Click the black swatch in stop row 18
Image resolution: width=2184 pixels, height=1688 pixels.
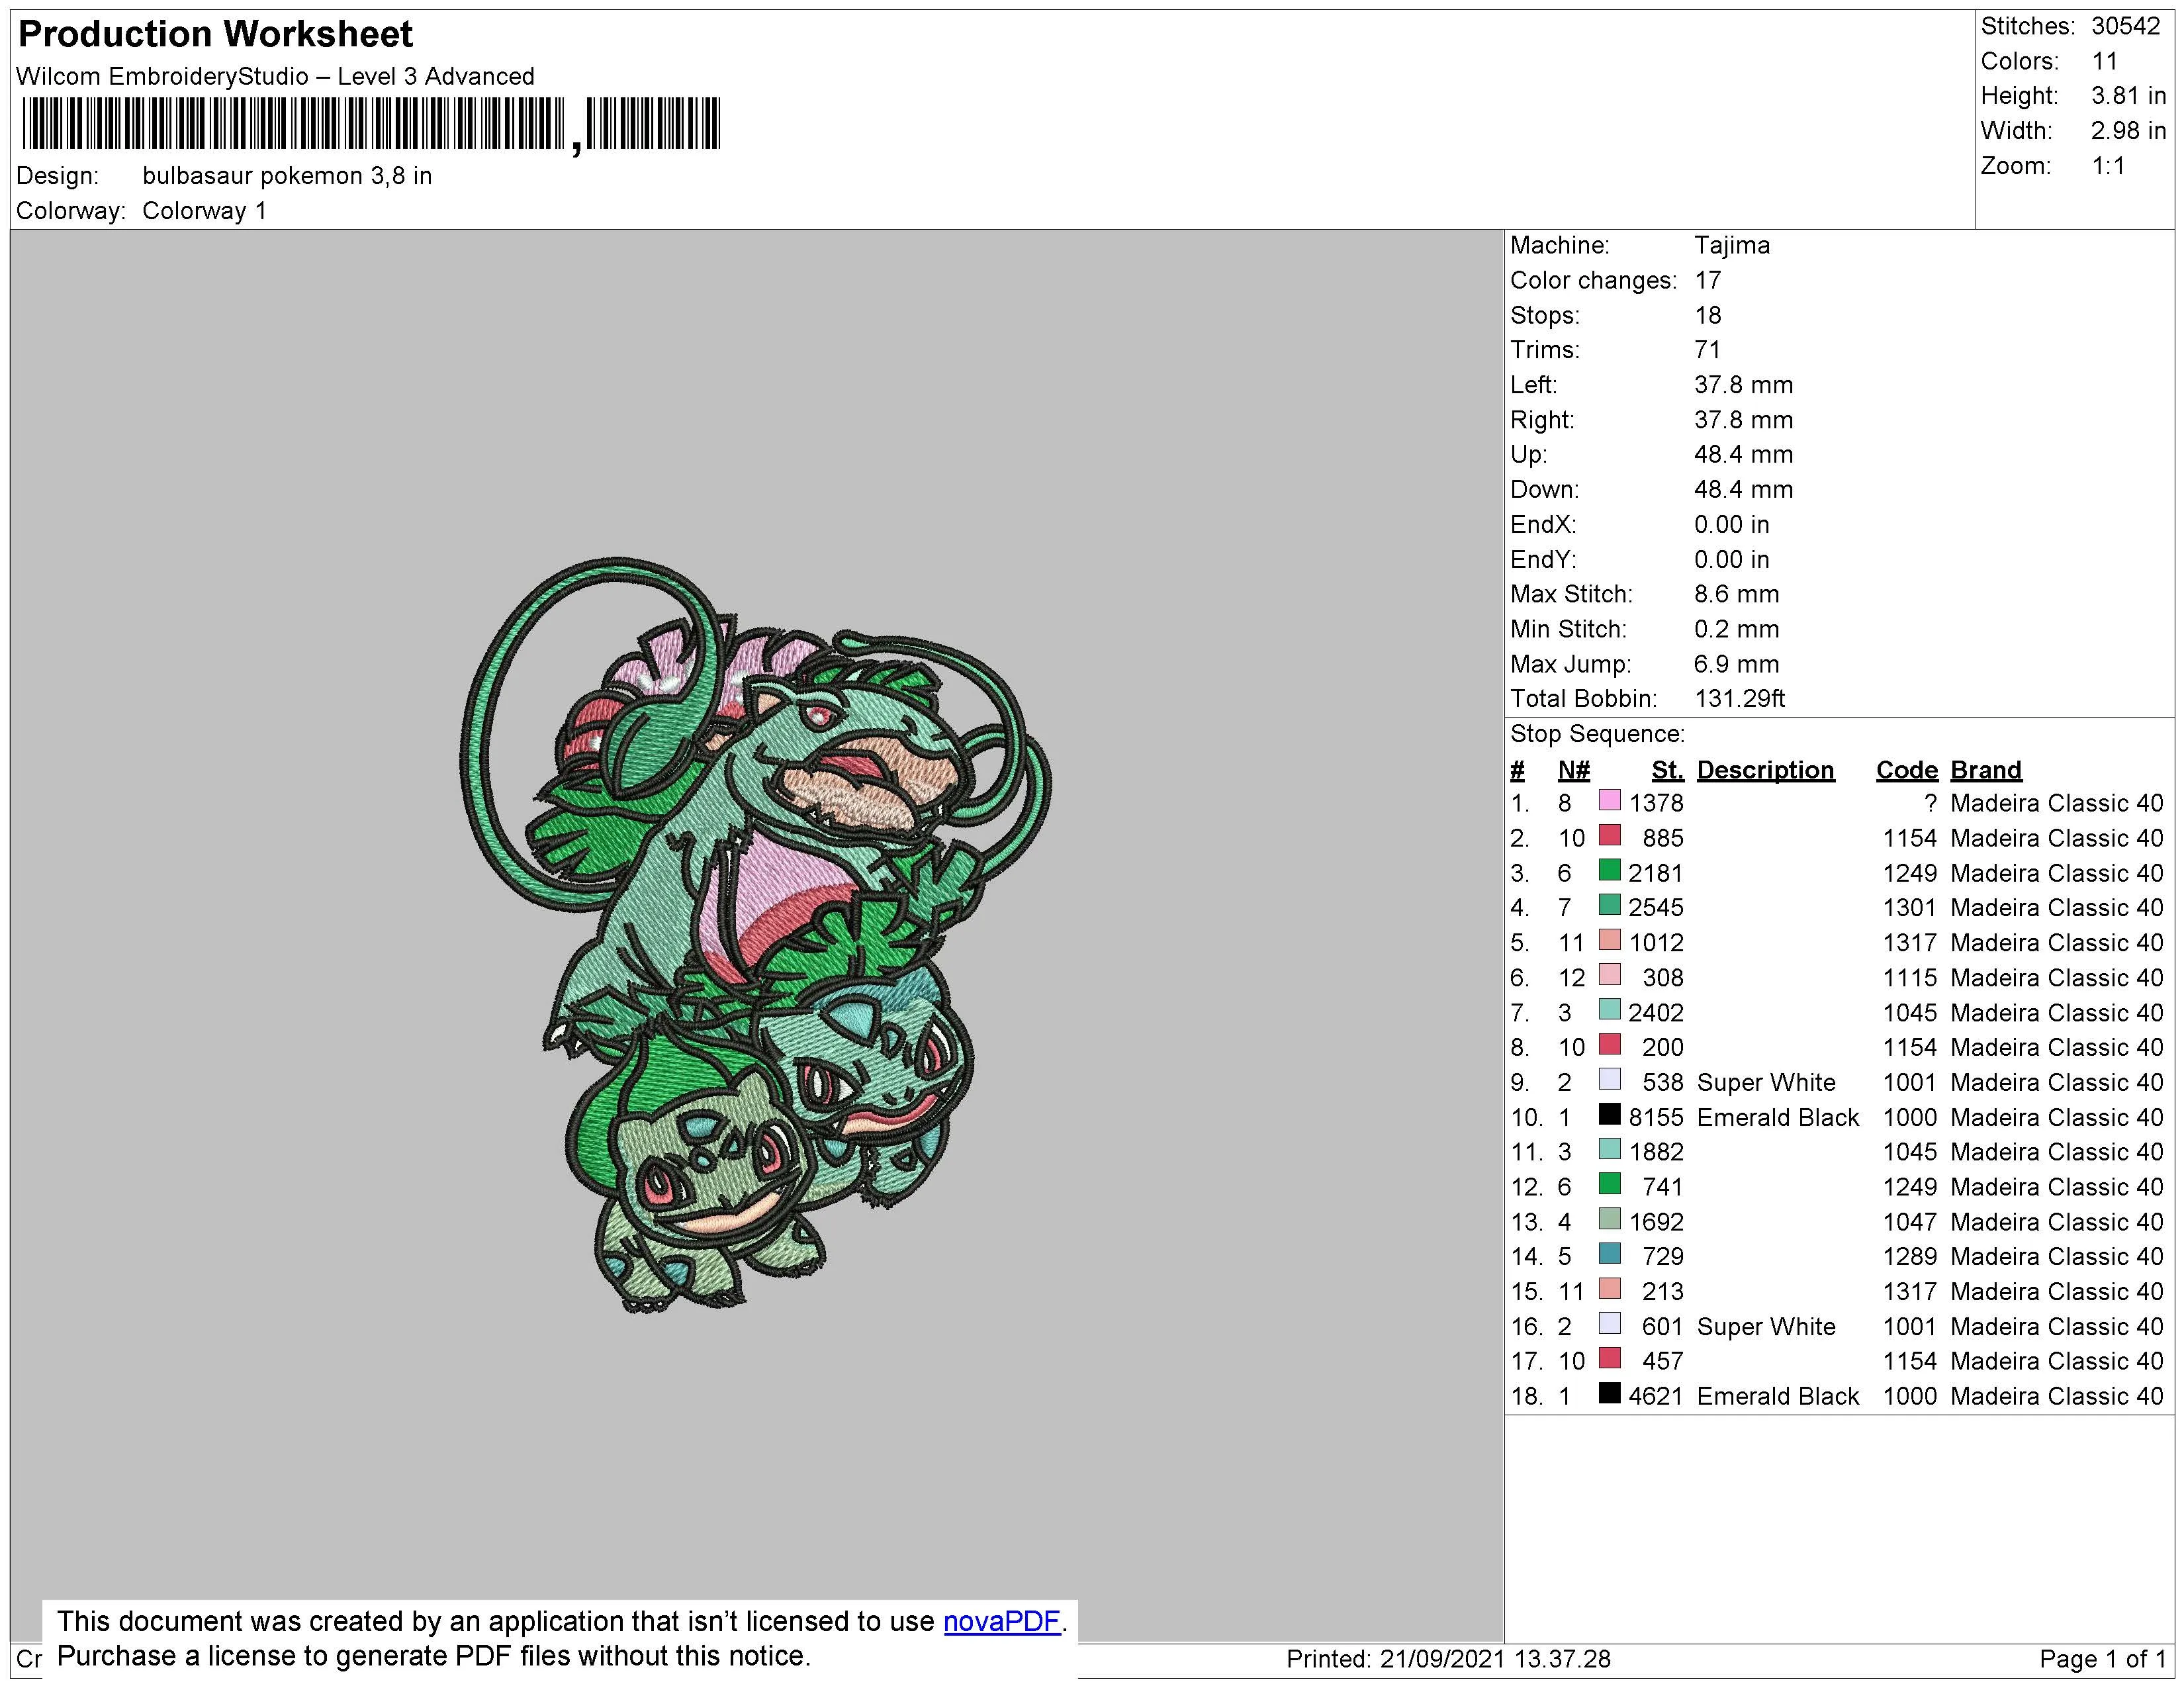point(1609,1393)
